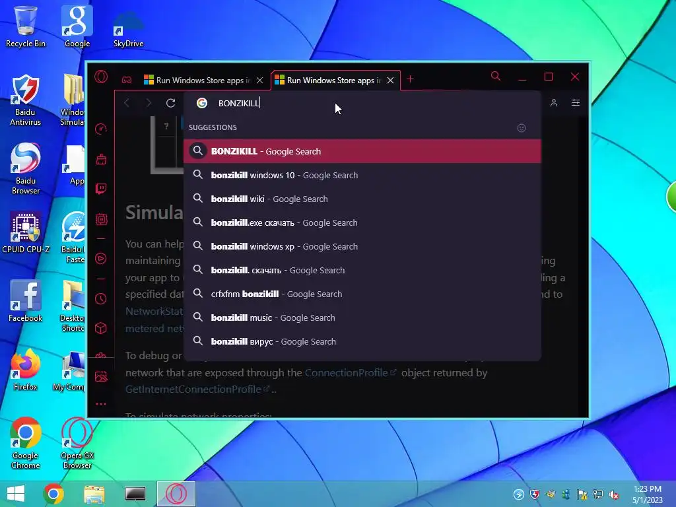Open the Player icon in sidebar
Viewport: 676px width, 507px height.
(101, 258)
